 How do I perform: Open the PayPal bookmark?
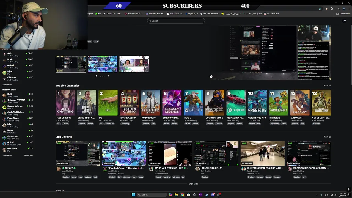(x=192, y=14)
